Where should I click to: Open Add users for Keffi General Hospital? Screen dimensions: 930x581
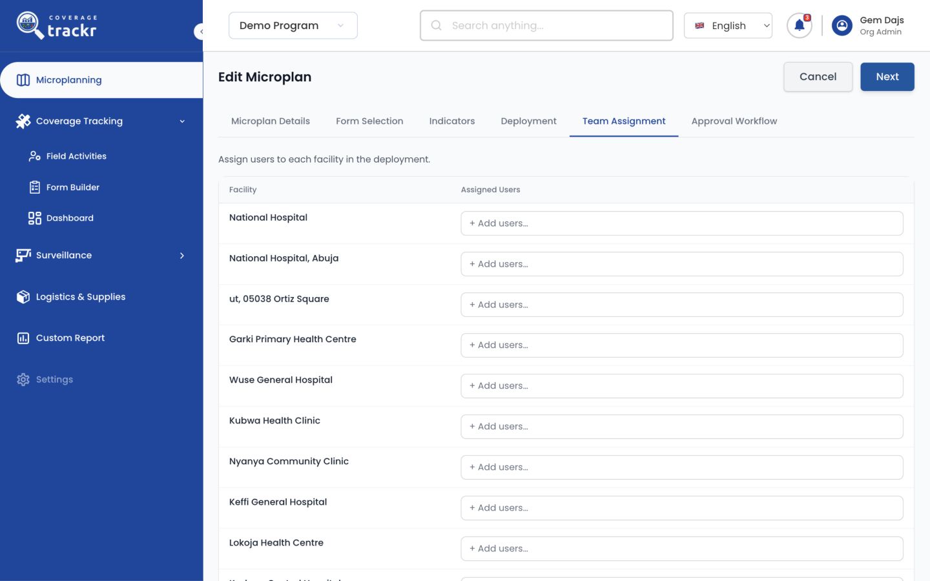pos(682,508)
